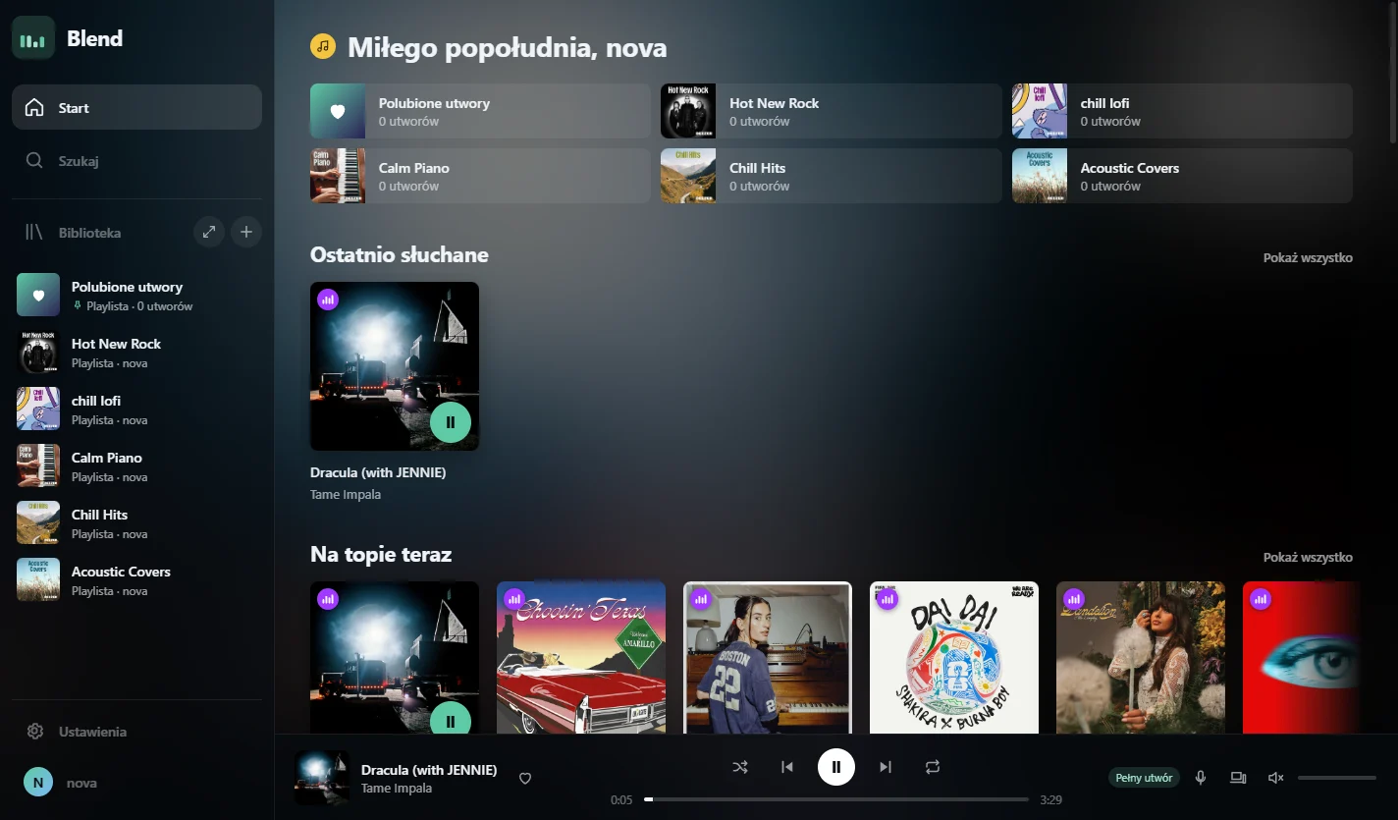
Task: Open the Start home tab
Action: 136,107
